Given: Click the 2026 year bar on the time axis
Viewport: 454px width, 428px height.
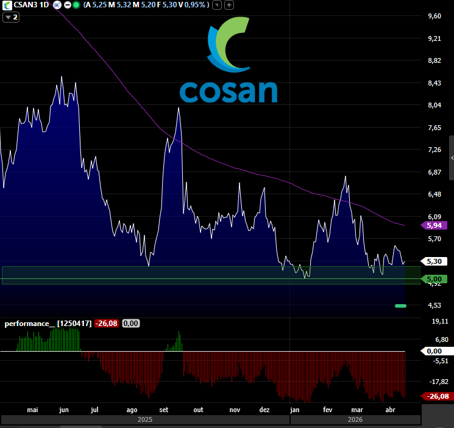Looking at the screenshot, I should pyautogui.click(x=355, y=419).
